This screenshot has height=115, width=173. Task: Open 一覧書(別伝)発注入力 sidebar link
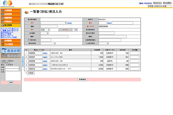[x=10, y=30]
